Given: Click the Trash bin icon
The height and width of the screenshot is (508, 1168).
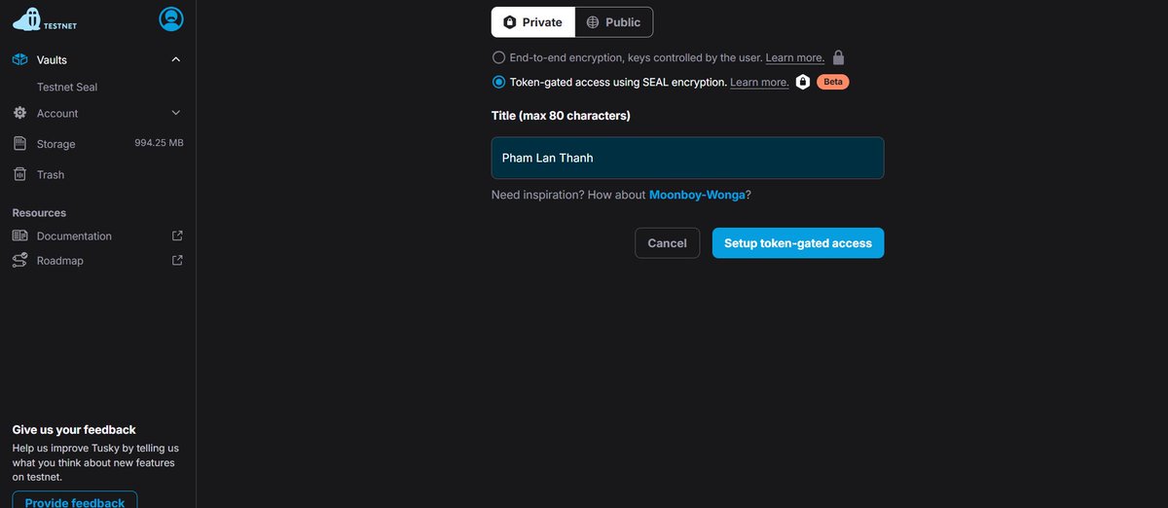Looking at the screenshot, I should 19,174.
